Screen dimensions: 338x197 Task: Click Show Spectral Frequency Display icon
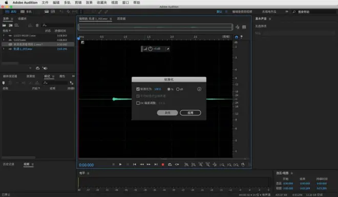pos(47,11)
